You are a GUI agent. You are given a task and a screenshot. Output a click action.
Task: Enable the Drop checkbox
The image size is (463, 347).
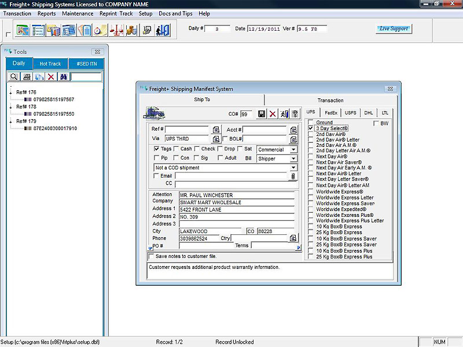pyautogui.click(x=220, y=149)
